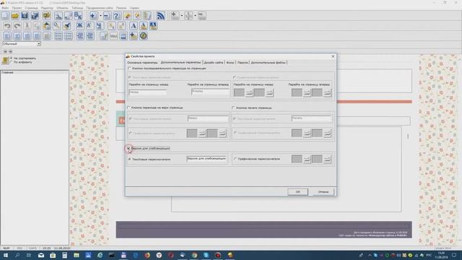This screenshot has width=462, height=260.
Task: Click the sort icon in the pages panel
Action: pyautogui.click(x=5, y=61)
